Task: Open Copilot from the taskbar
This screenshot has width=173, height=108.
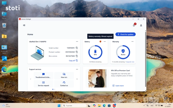Action: (94, 106)
